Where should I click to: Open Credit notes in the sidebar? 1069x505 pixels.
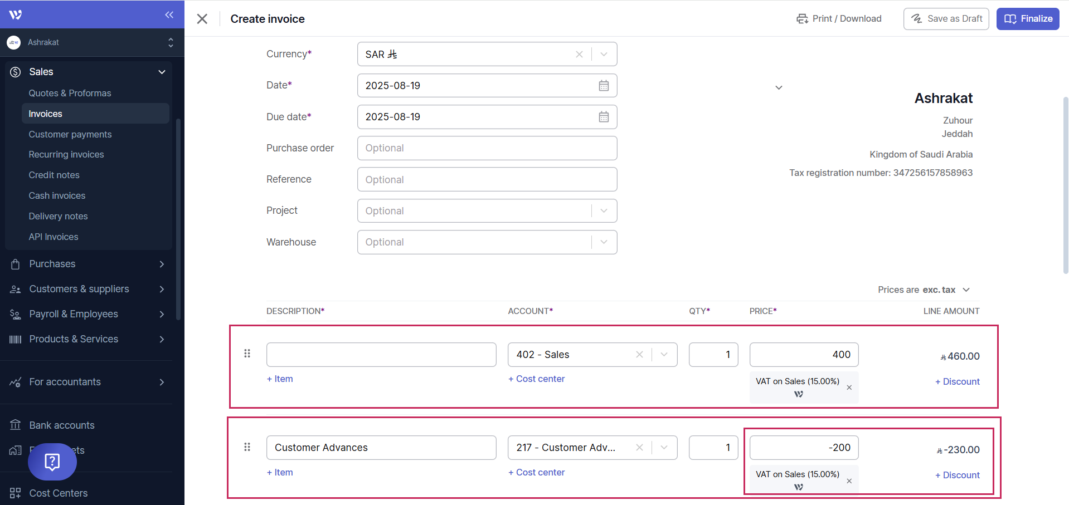(54, 175)
